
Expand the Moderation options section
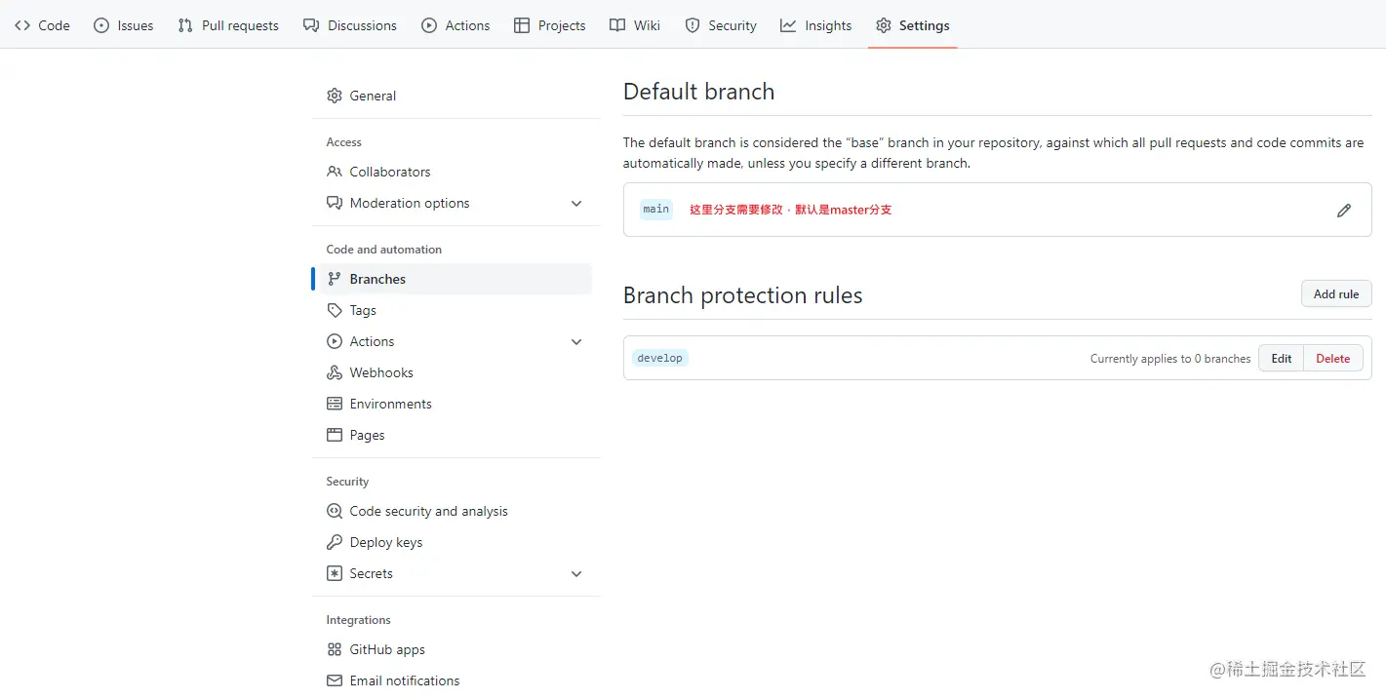[x=576, y=203]
